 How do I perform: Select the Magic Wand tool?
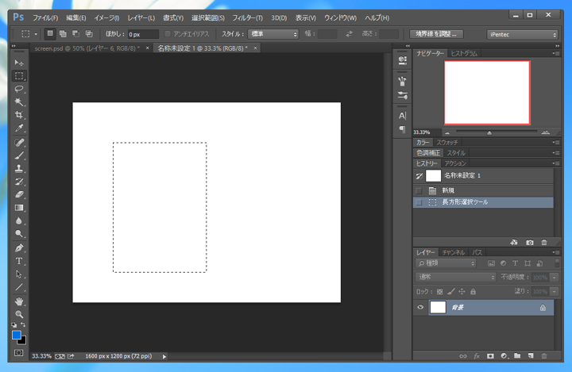[x=19, y=102]
